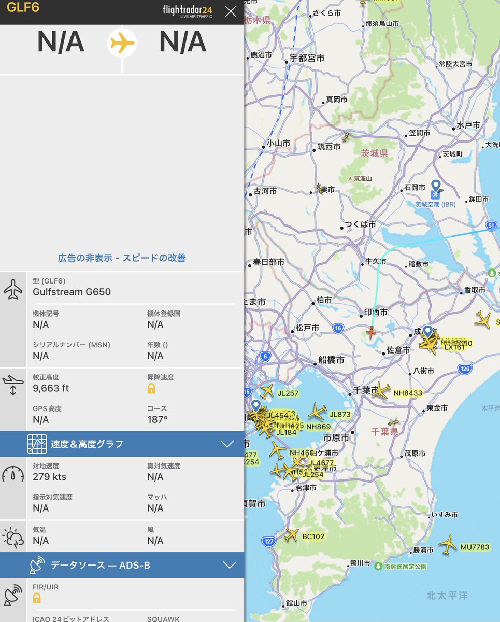Screen dimensions: 500x622
Task: Click the 千葉市 city label on map
Action: click(x=367, y=390)
